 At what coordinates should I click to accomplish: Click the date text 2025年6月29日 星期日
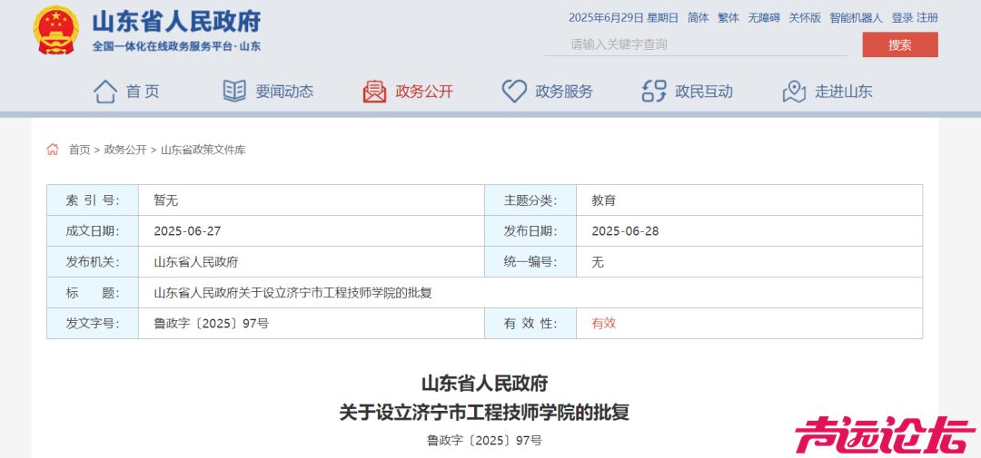click(623, 18)
